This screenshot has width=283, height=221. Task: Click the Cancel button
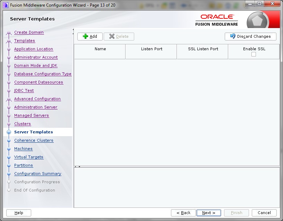[x=264, y=213]
